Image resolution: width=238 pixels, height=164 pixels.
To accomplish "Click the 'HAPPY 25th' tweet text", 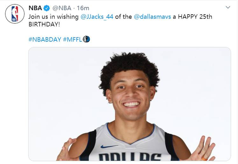I will (x=195, y=17).
